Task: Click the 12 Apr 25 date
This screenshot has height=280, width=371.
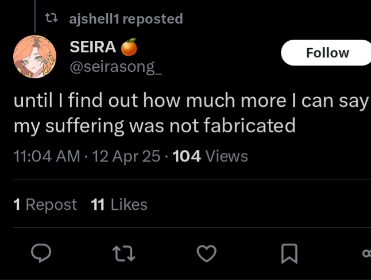Action: (x=126, y=156)
